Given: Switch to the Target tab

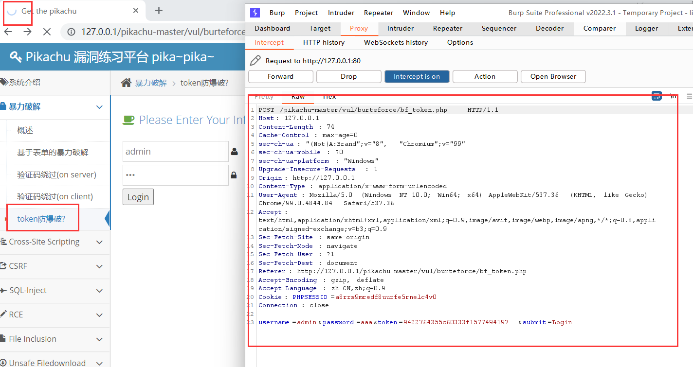Looking at the screenshot, I should tap(320, 29).
